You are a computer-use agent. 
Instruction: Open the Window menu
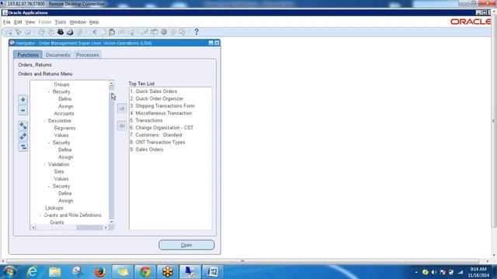[78, 22]
